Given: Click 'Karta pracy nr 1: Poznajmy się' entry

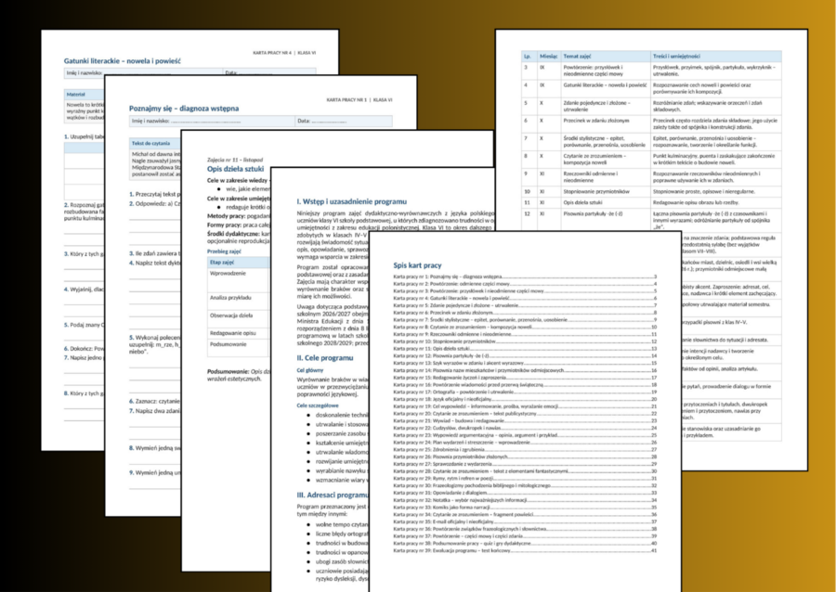Looking at the screenshot, I should click(525, 277).
